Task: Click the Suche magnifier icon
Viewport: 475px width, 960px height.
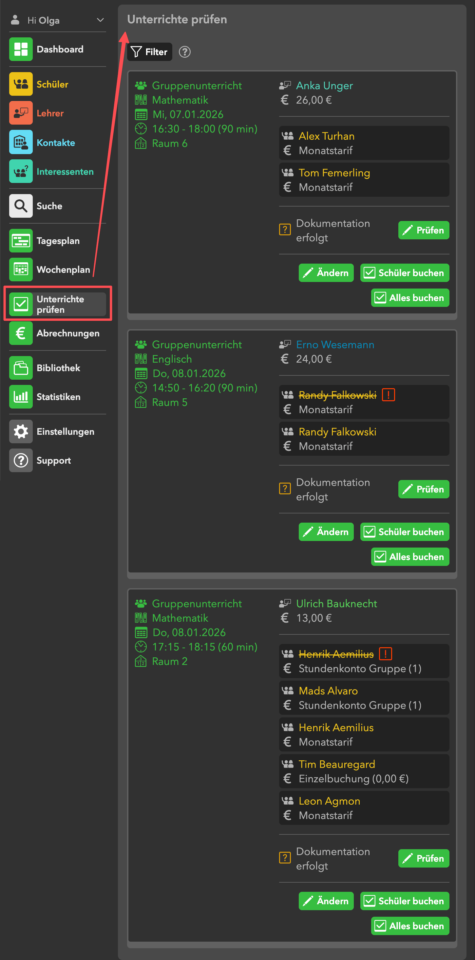Action: [21, 206]
